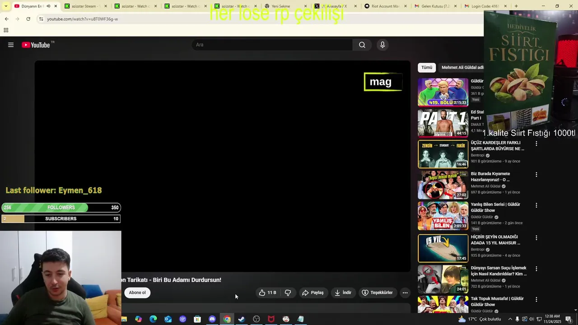The image size is (578, 325).
Task: Select the Tümü filter chip
Action: pyautogui.click(x=427, y=67)
